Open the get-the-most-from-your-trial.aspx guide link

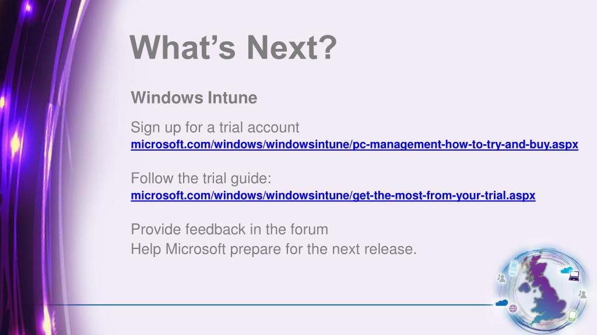pos(333,195)
